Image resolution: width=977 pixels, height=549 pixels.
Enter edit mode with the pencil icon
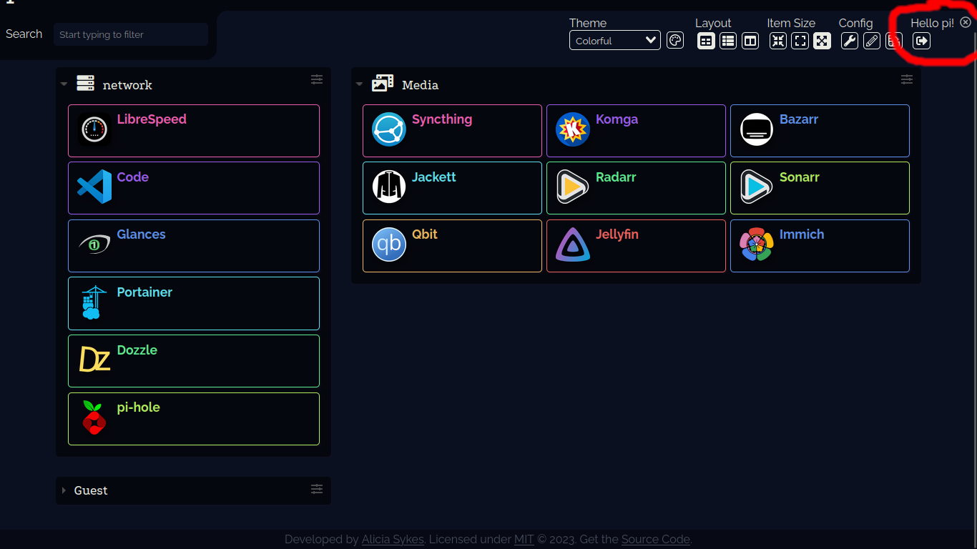[x=872, y=41]
